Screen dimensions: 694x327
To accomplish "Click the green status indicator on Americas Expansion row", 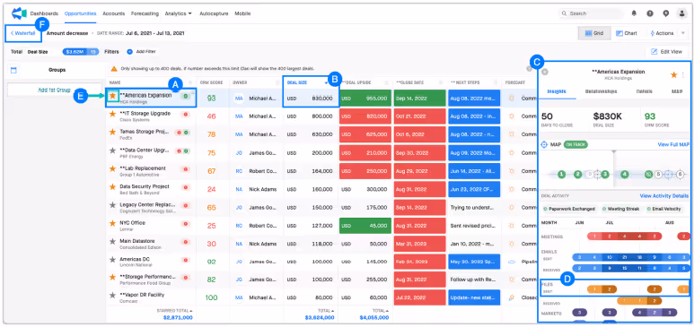I will point(186,96).
